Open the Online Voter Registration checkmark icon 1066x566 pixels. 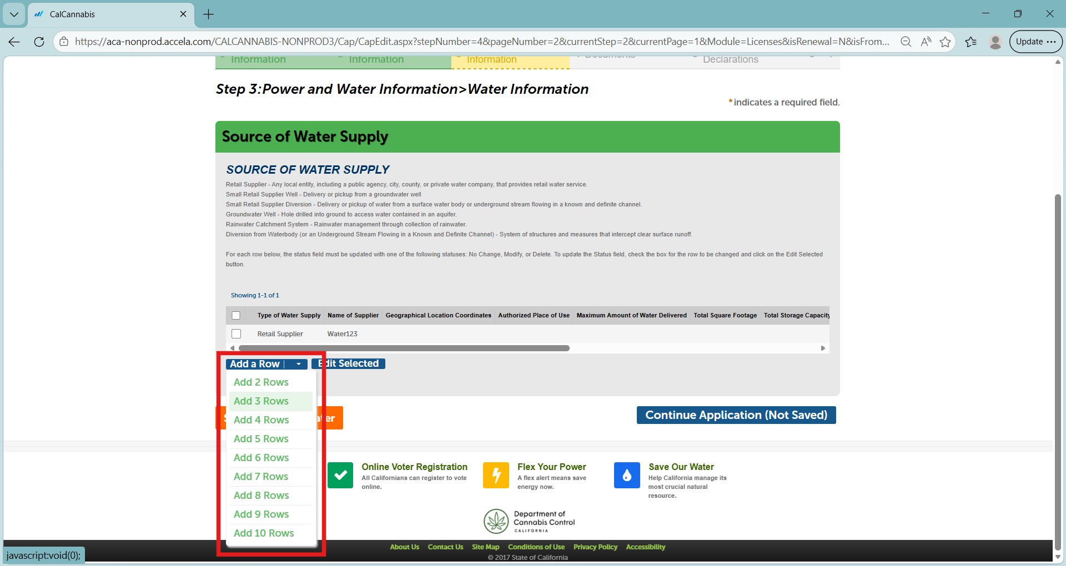340,475
